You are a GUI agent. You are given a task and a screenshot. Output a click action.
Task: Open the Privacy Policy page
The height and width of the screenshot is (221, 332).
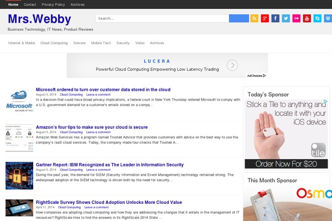pos(53,4)
